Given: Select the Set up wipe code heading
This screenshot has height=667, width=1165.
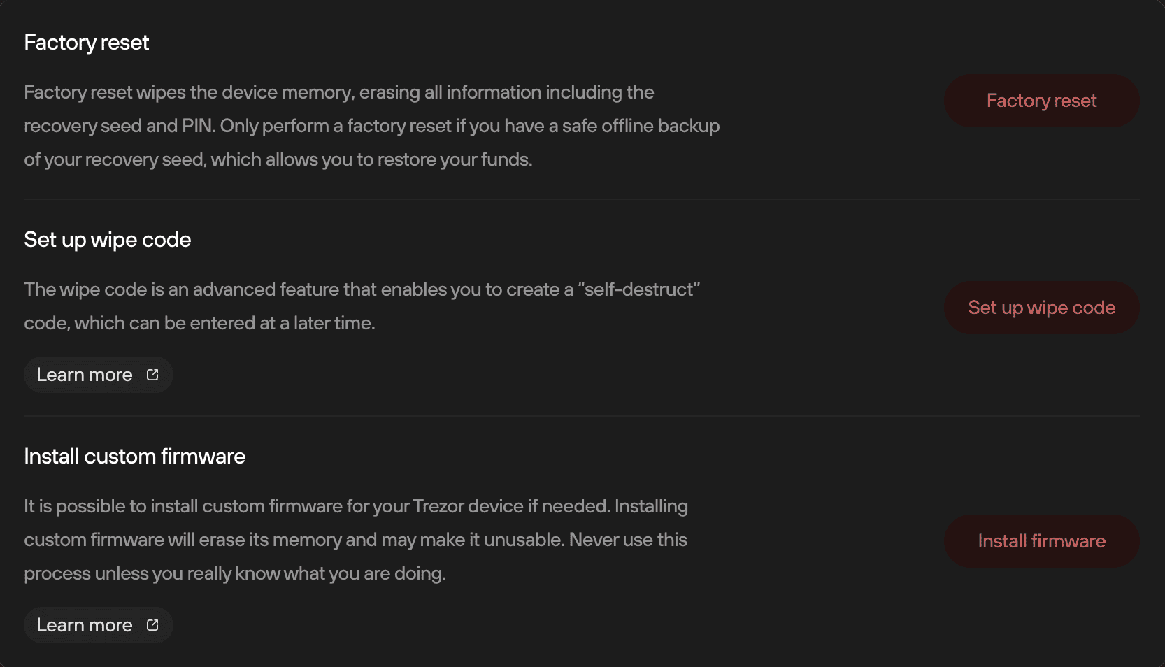Looking at the screenshot, I should click(108, 240).
